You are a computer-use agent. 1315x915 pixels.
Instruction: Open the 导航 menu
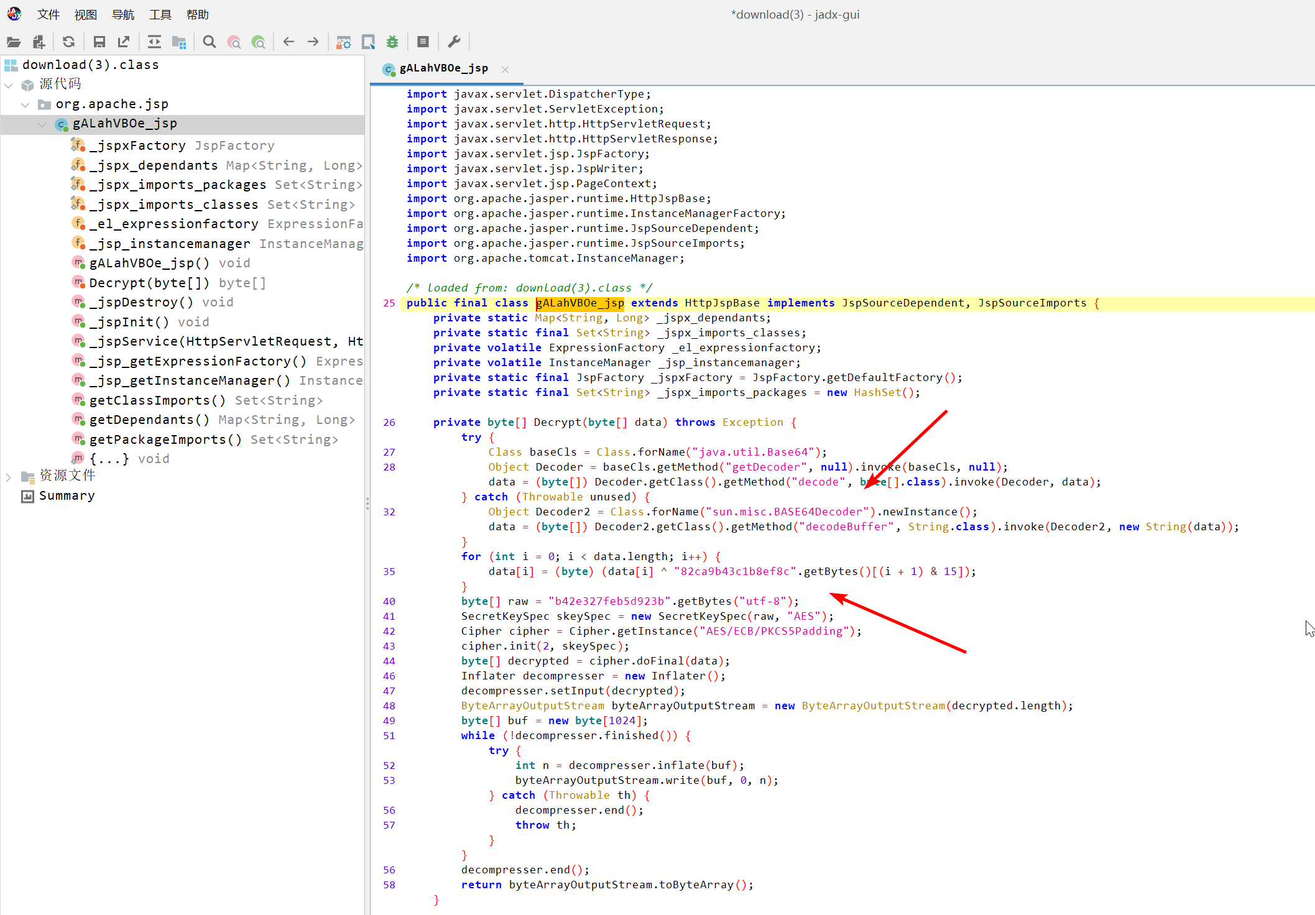point(123,14)
